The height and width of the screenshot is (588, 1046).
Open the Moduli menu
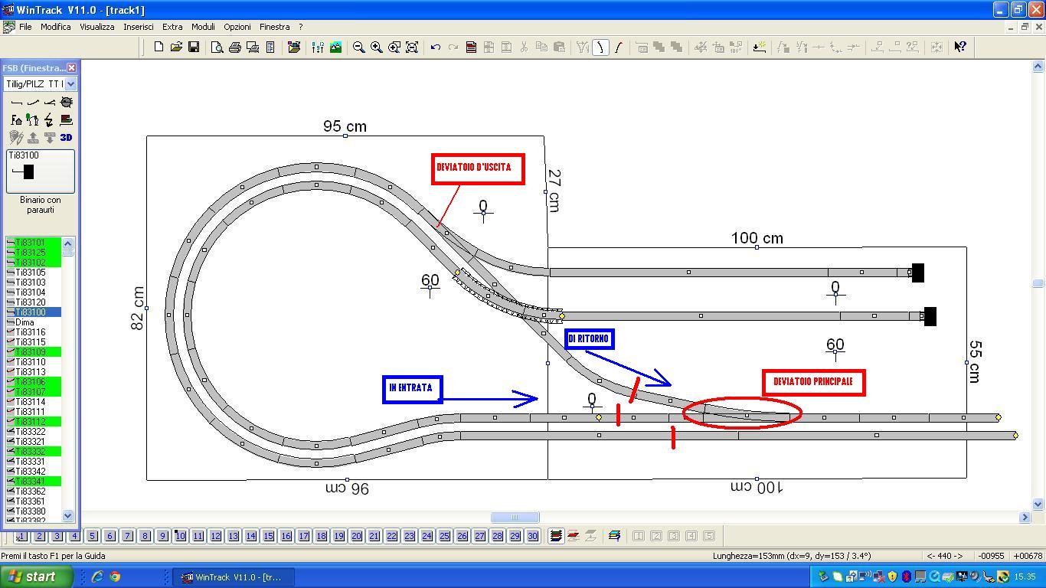tap(203, 27)
